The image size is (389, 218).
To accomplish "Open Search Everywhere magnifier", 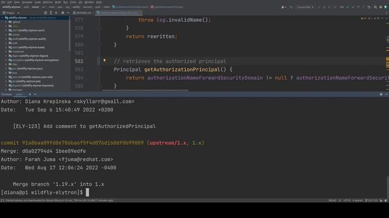I will [x=376, y=7].
